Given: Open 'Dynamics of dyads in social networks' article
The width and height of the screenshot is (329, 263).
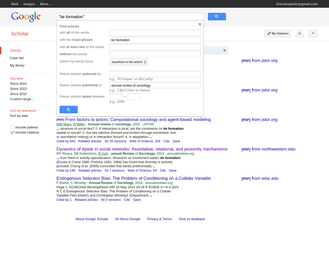Looking at the screenshot, I should (x=142, y=149).
